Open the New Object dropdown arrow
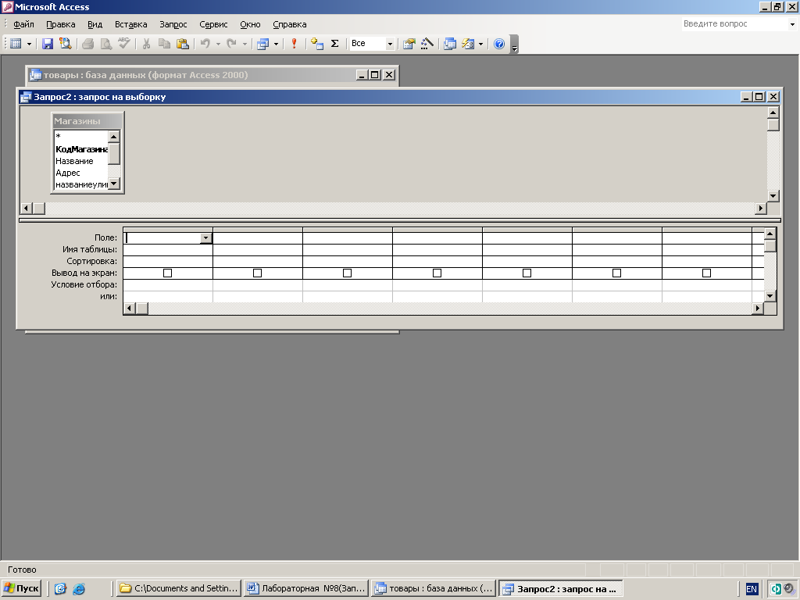This screenshot has width=800, height=600. pyautogui.click(x=480, y=44)
